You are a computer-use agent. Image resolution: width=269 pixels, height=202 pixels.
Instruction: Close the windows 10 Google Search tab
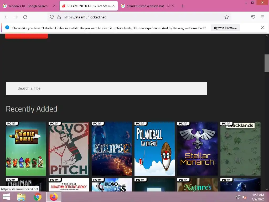click(x=54, y=6)
